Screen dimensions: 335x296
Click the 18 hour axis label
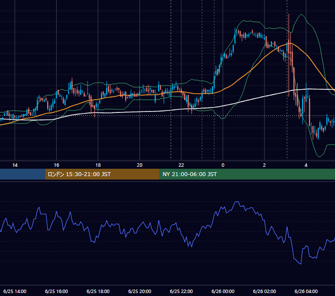98,165
